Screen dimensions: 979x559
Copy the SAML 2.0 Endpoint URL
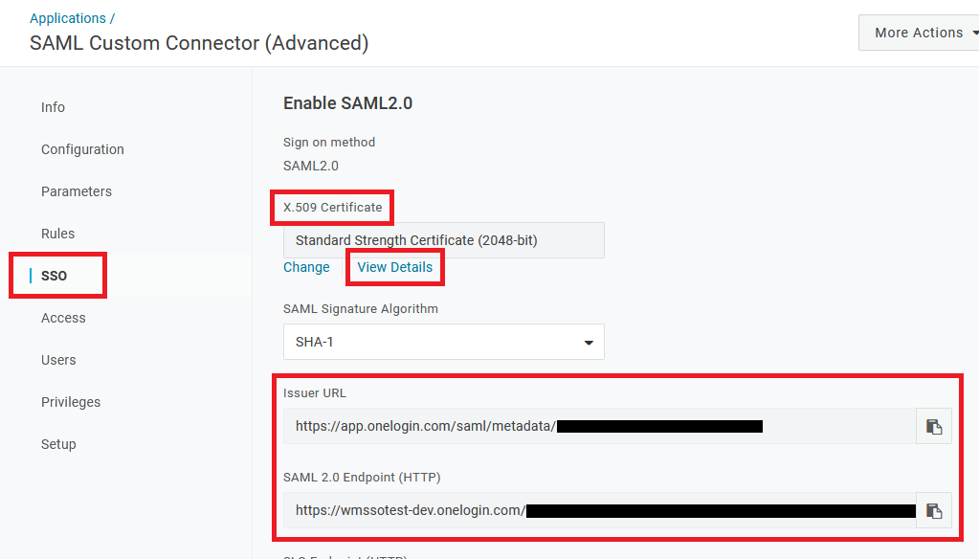933,511
